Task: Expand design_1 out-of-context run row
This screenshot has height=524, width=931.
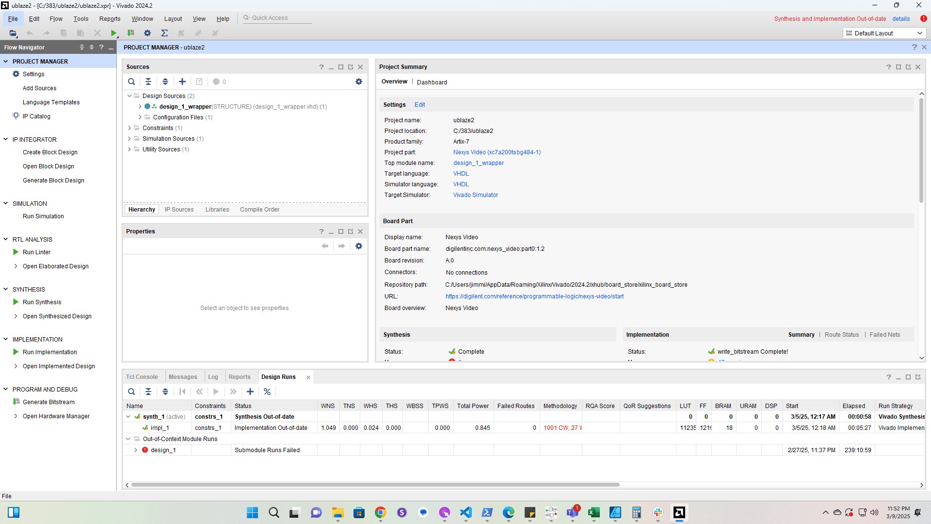Action: click(136, 450)
